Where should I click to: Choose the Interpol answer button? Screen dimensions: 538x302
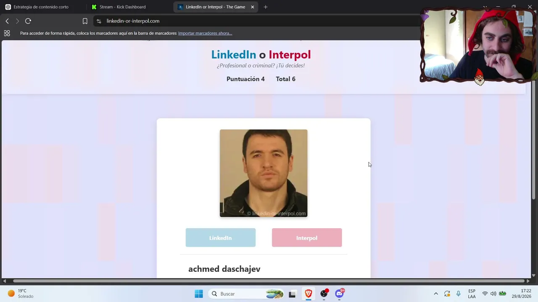307,238
